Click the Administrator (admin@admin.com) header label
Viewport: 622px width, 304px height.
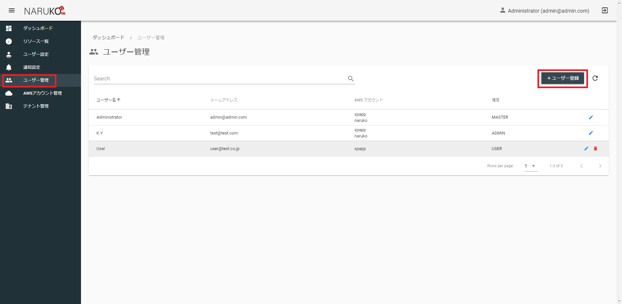tap(548, 11)
